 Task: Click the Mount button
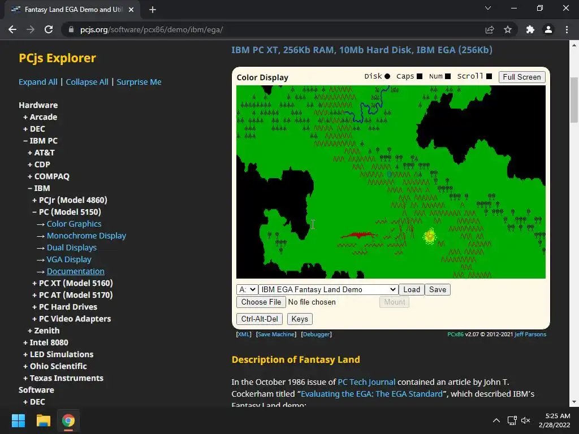pyautogui.click(x=394, y=302)
